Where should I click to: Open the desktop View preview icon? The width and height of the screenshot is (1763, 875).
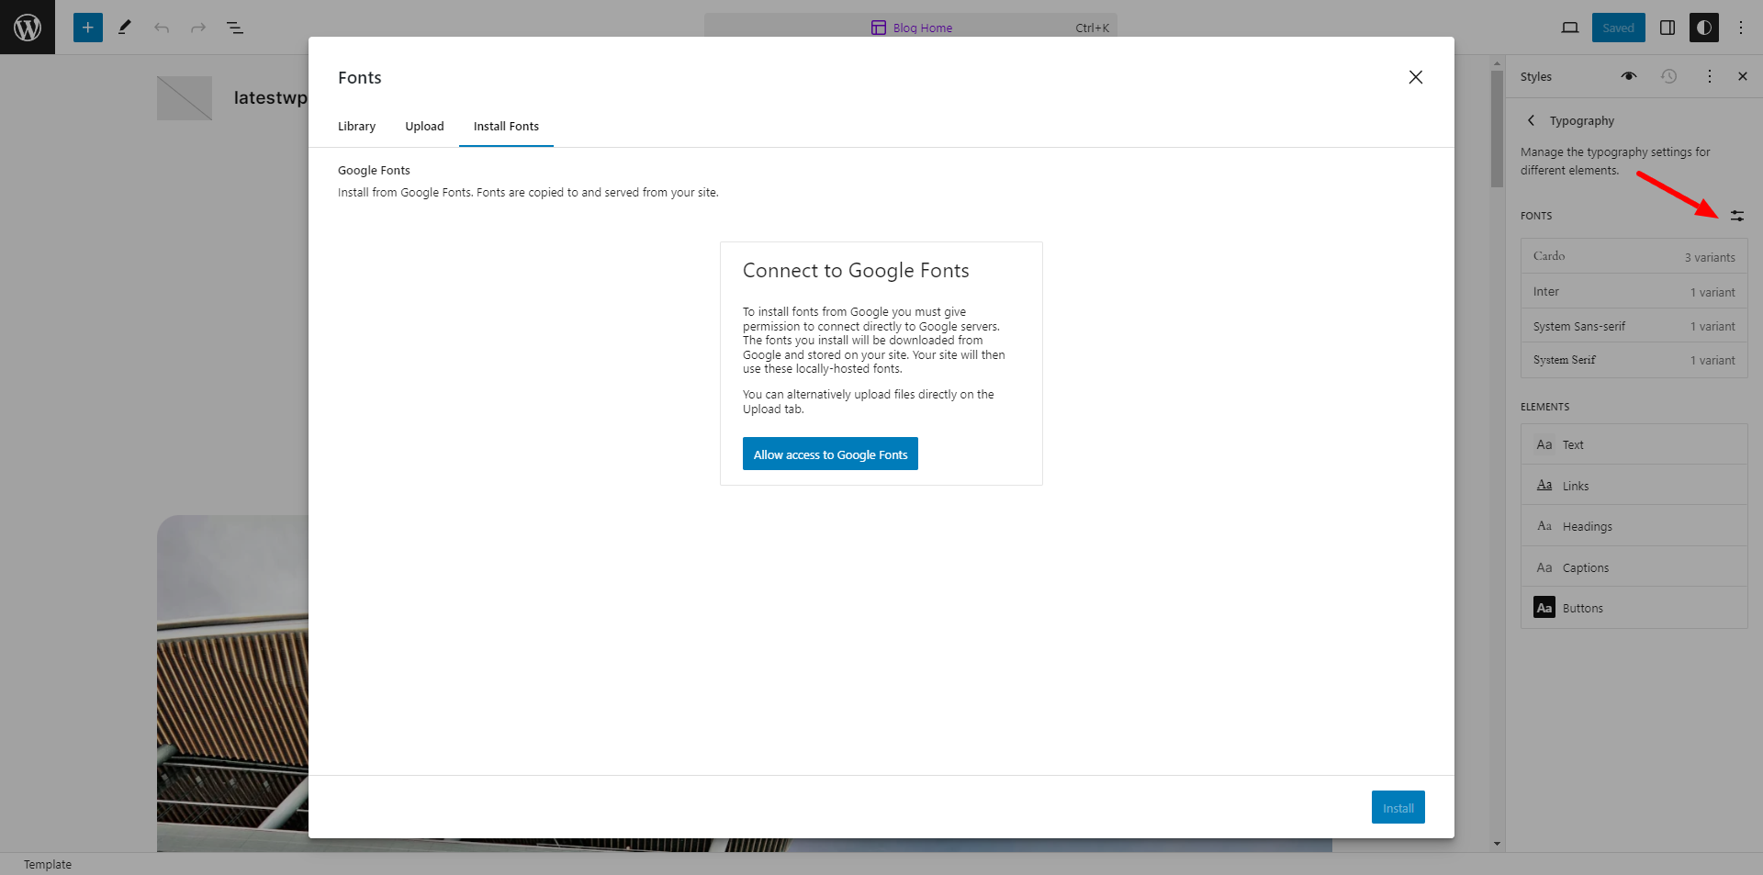[1570, 28]
